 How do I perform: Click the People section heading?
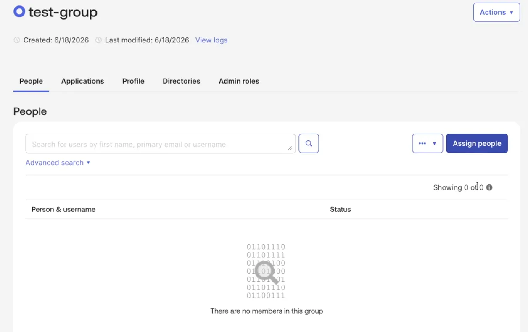pos(30,111)
